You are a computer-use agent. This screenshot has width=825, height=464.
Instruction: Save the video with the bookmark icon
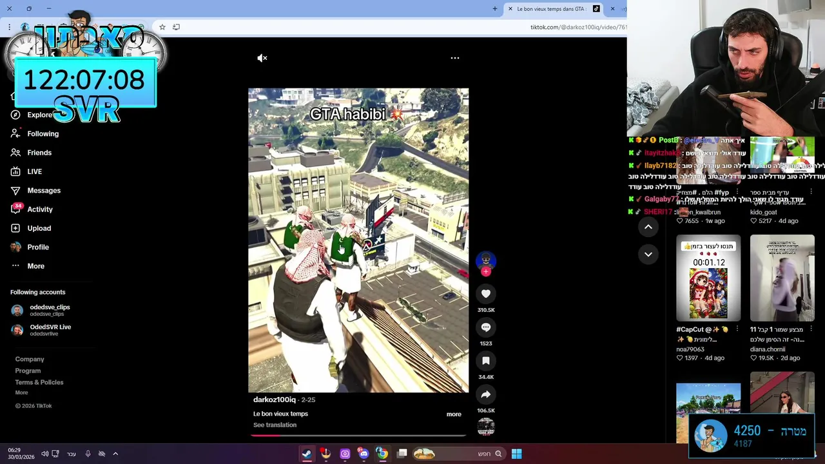pos(486,361)
